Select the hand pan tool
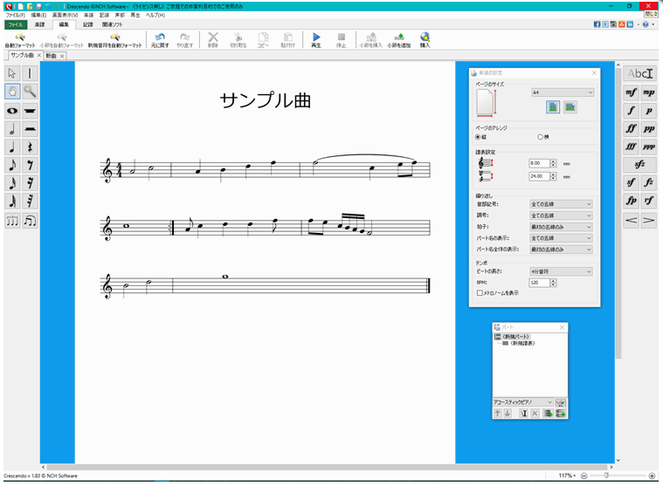 pyautogui.click(x=12, y=92)
